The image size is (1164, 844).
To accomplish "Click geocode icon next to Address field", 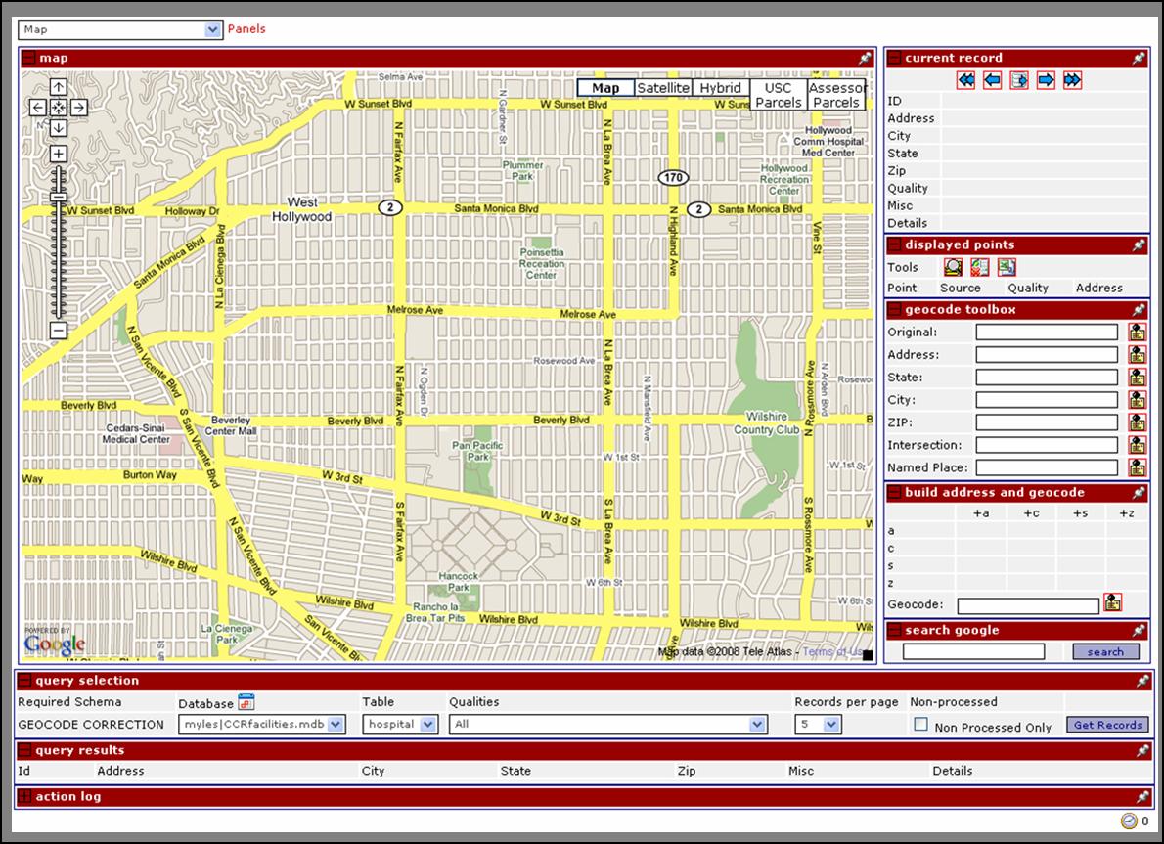I will pyautogui.click(x=1137, y=355).
